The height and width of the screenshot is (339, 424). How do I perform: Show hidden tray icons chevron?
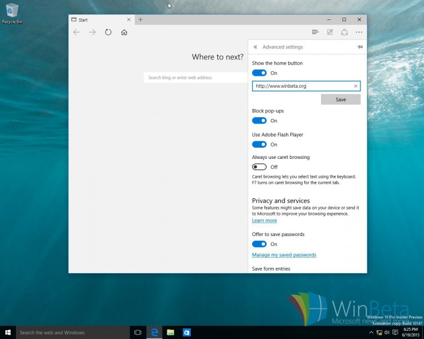pos(371,333)
